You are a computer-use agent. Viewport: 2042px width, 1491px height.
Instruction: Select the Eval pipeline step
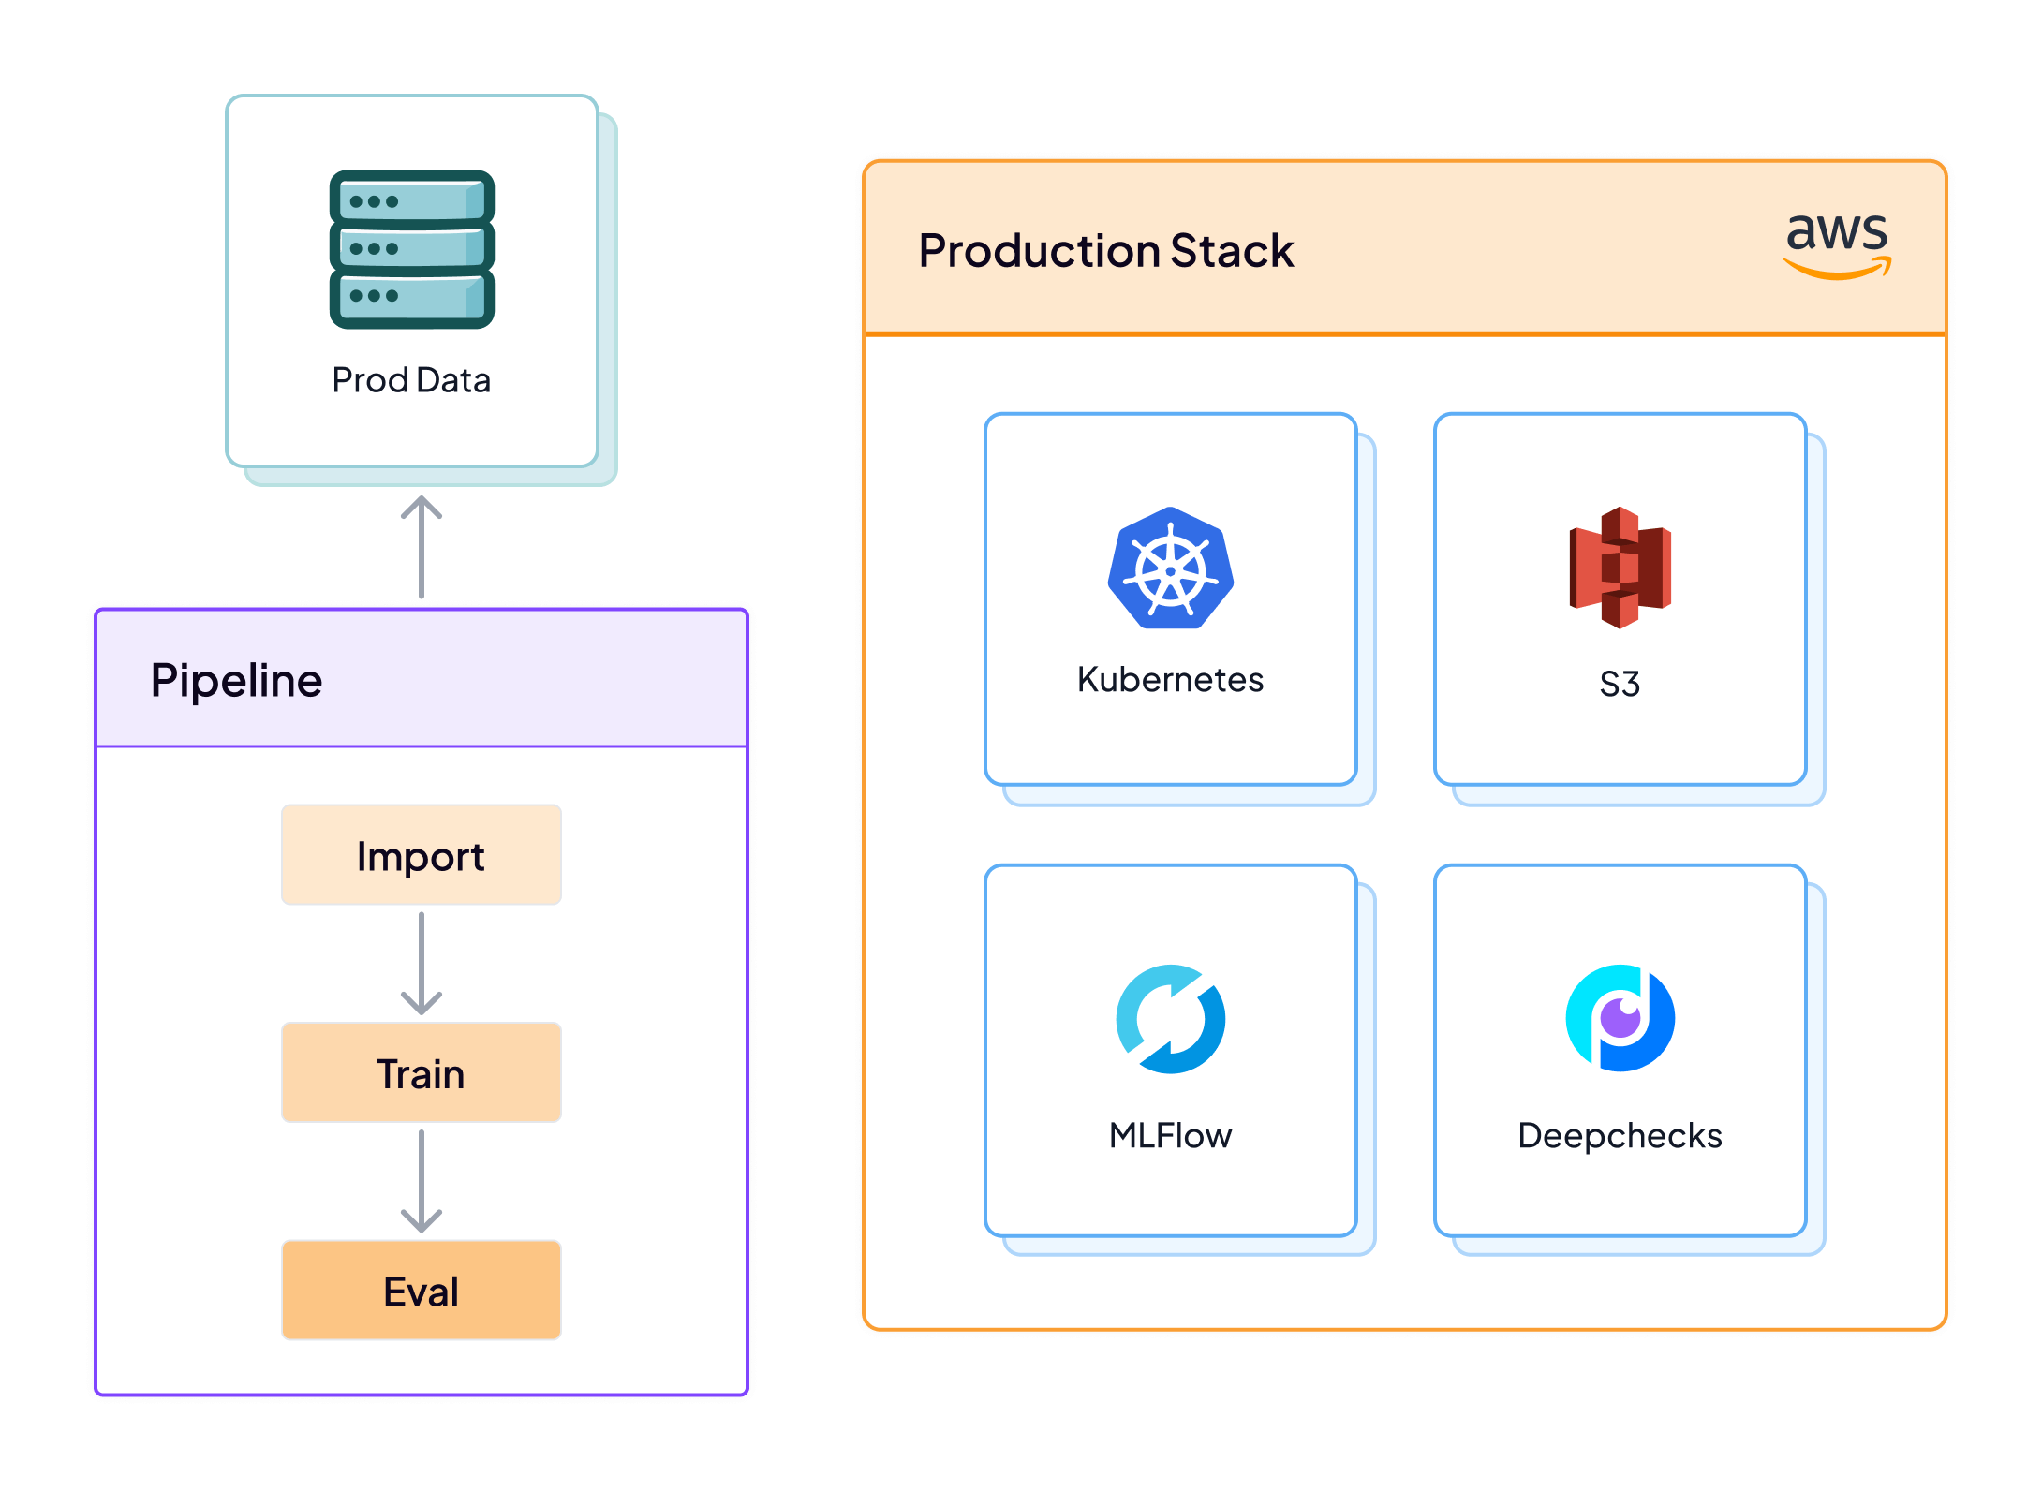pyautogui.click(x=421, y=1291)
